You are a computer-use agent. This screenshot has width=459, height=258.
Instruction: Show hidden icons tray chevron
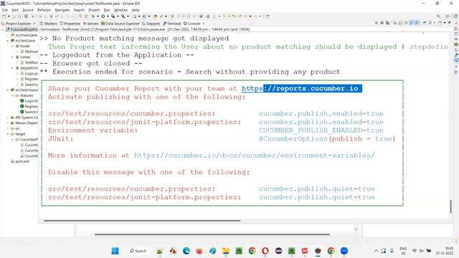[376, 251]
